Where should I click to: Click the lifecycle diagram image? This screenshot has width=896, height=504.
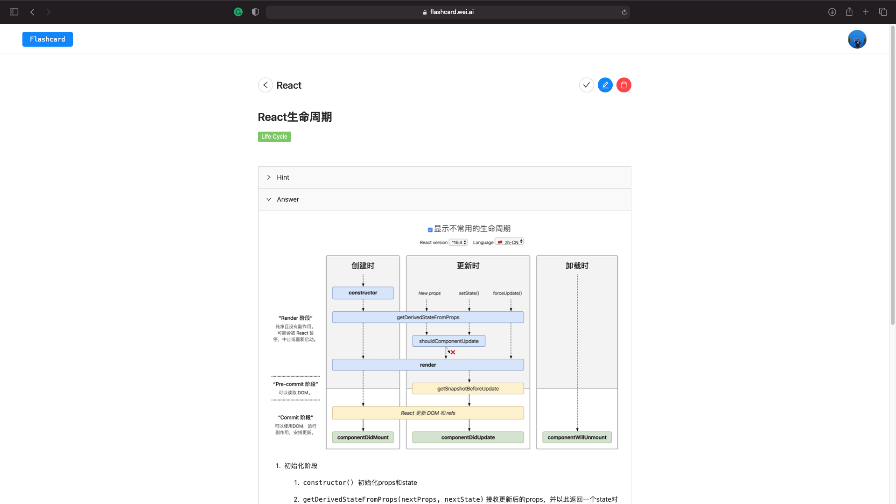pos(445,336)
